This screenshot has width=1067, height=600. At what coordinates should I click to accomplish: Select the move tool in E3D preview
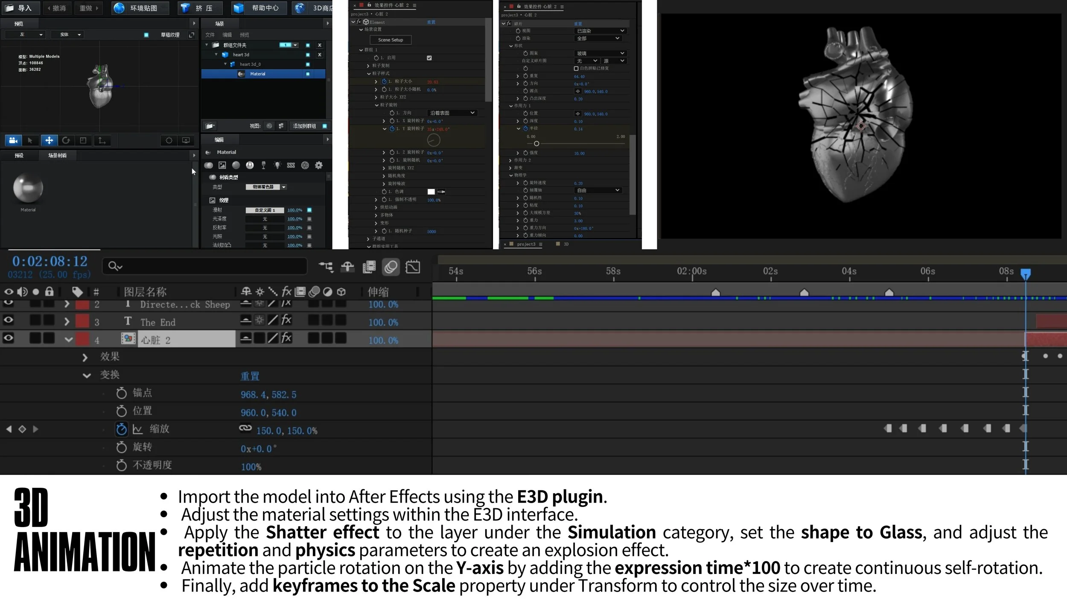49,140
